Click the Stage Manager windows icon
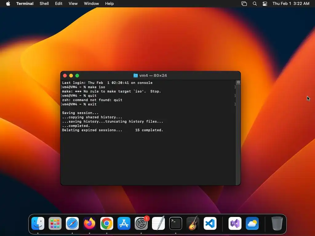The height and width of the screenshot is (236, 315). point(244,4)
